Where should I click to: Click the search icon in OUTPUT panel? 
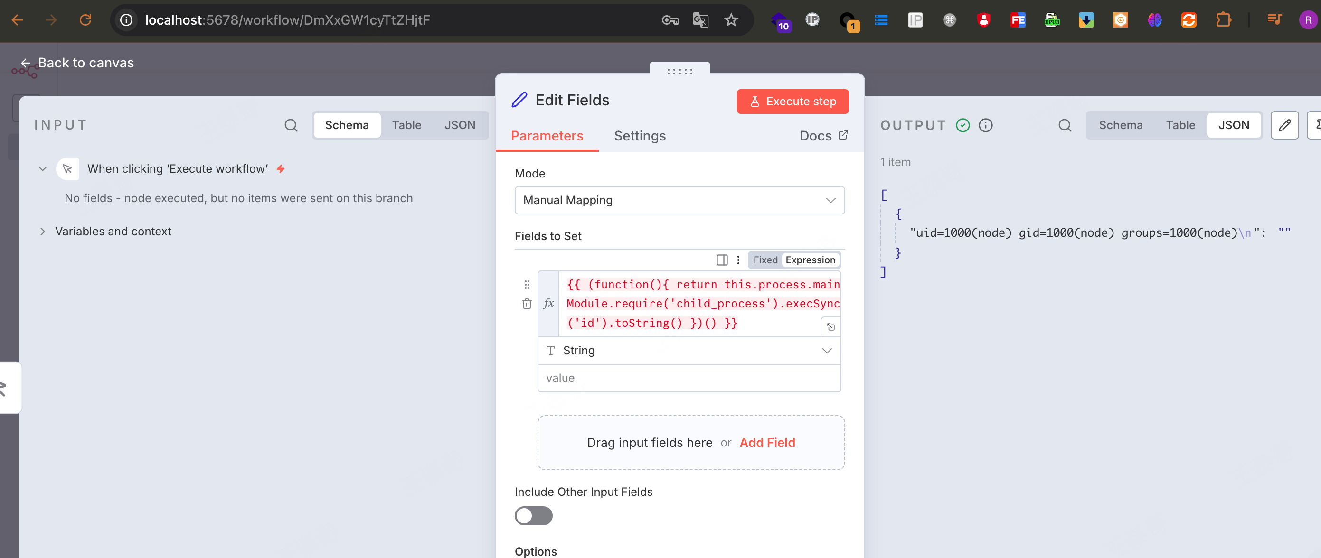point(1065,125)
